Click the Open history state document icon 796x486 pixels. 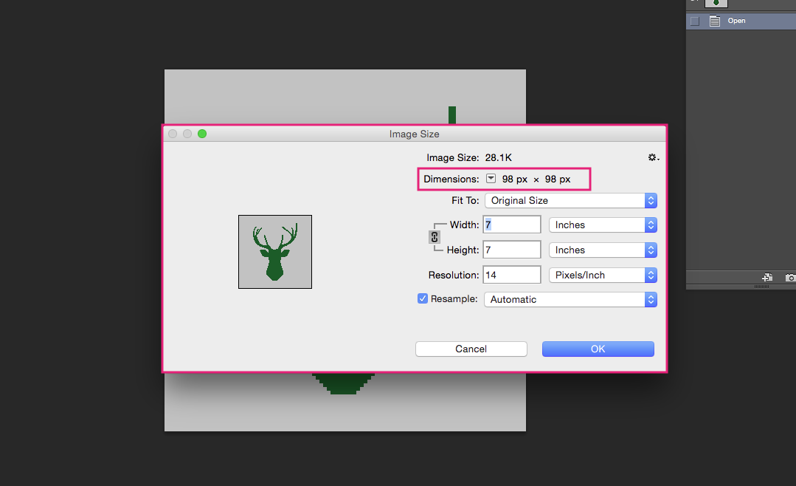(715, 21)
